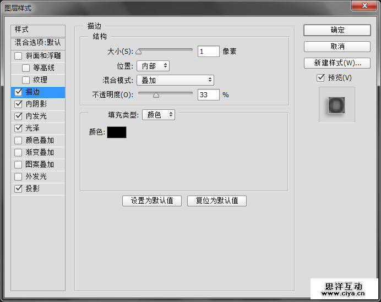Viewport: 381px width, 302px height.
Task: Select the 样式 entry in left list
Action: (x=38, y=31)
